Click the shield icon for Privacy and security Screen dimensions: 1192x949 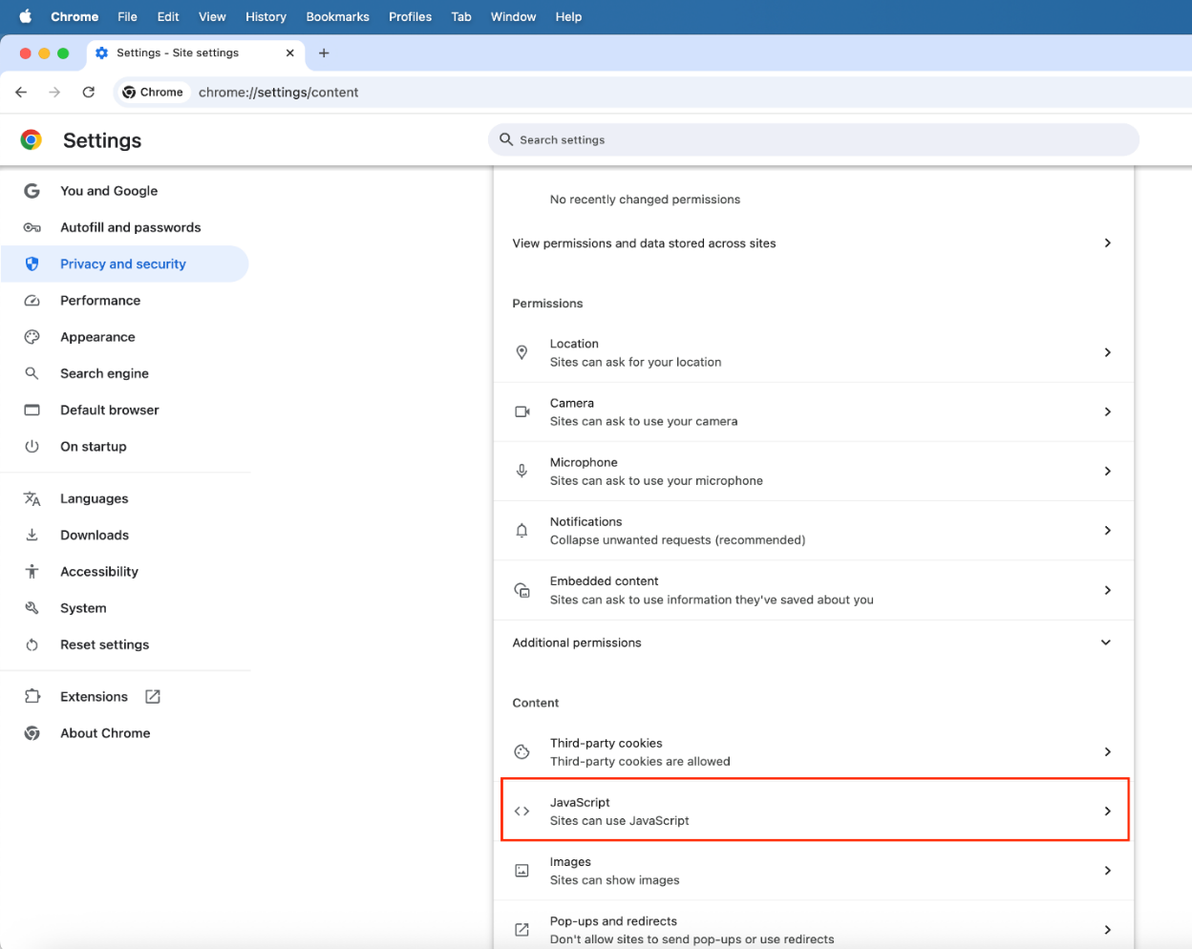[x=32, y=264]
